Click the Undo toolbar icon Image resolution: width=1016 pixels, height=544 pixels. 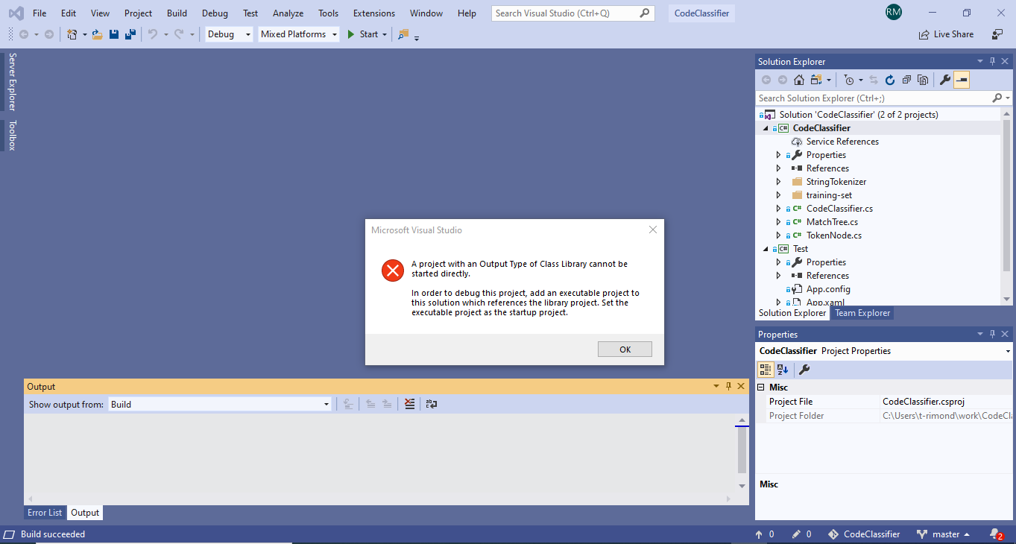(153, 34)
